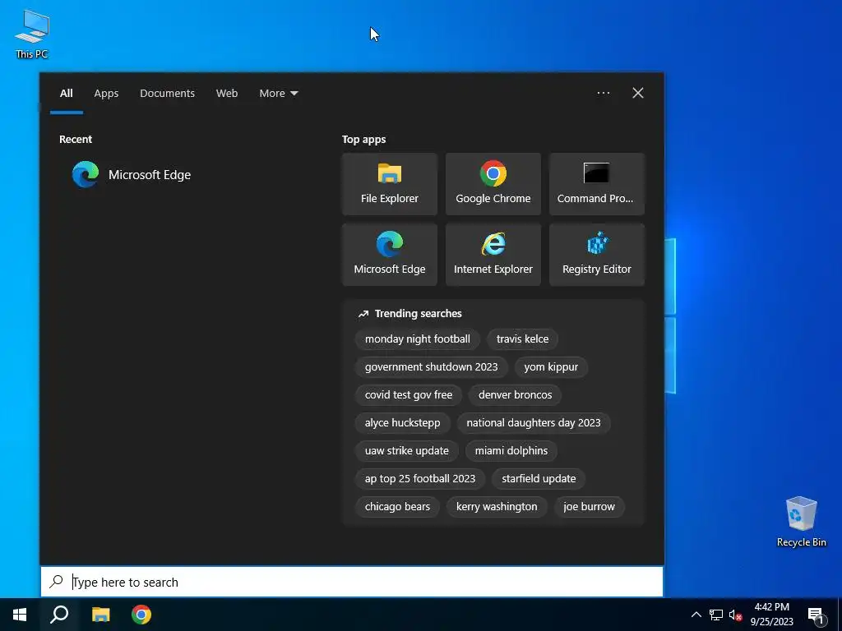Click the taskbar clock and date
This screenshot has width=842, height=631.
(771, 615)
